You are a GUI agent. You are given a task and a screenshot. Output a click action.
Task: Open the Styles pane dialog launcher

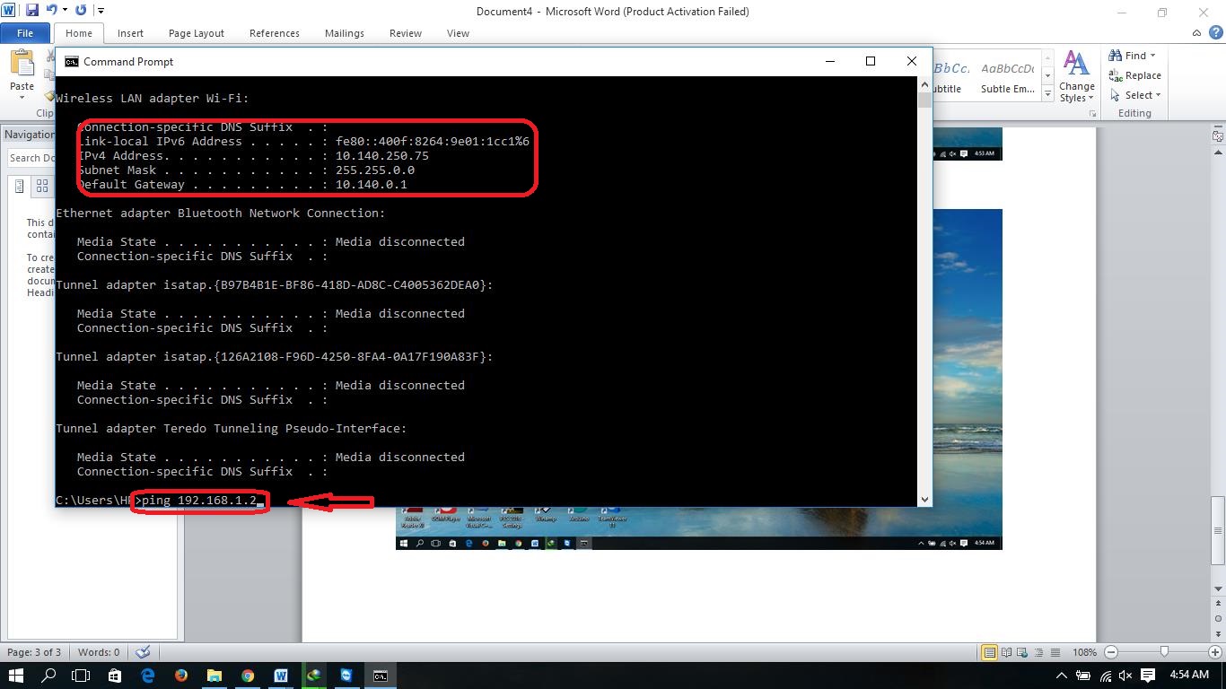point(1093,114)
